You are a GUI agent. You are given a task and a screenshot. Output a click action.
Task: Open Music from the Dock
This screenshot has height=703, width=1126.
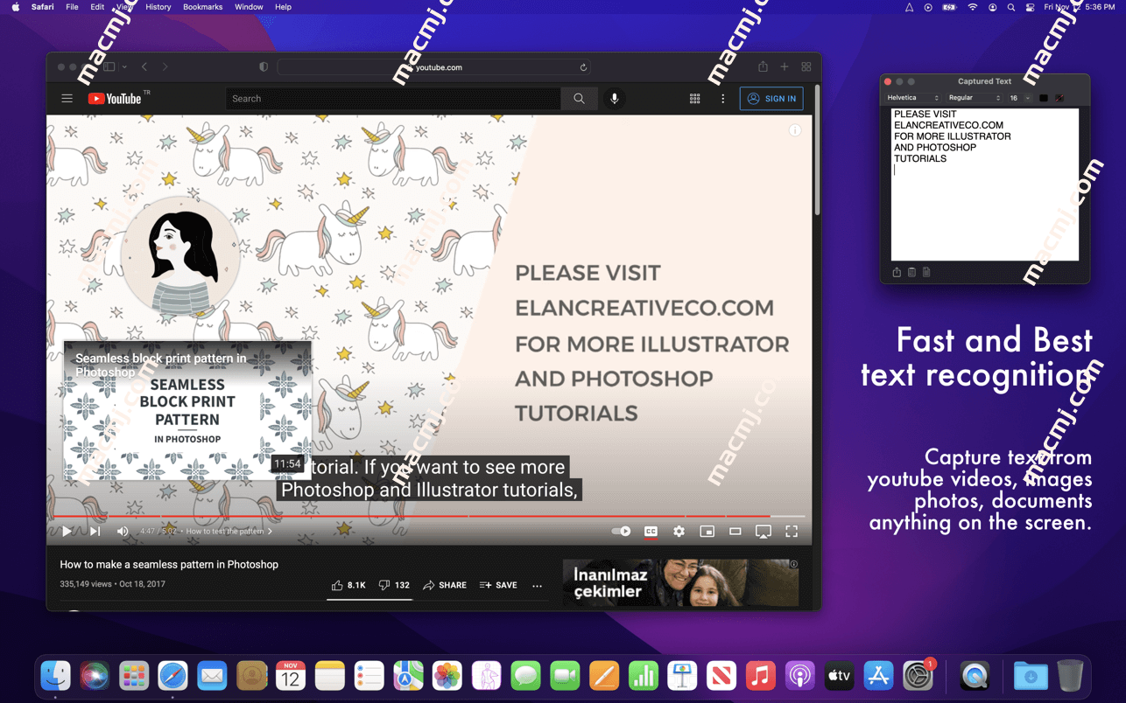pos(761,676)
